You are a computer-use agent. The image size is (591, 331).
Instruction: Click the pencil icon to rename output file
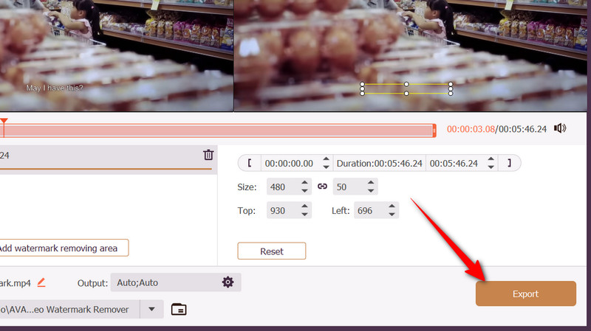(x=41, y=282)
